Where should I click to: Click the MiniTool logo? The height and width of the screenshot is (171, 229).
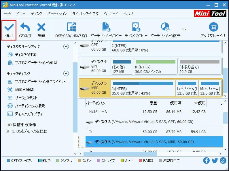click(210, 14)
